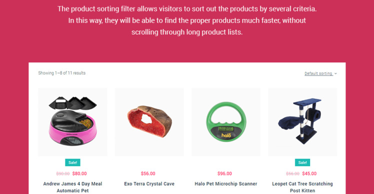Click the Sale! badge under the cat tree

pyautogui.click(x=302, y=162)
